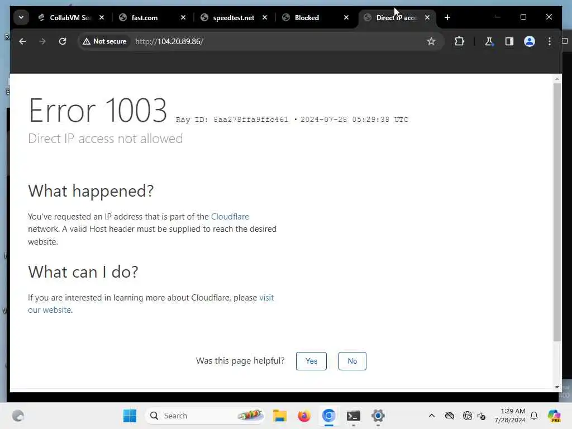Click 'Direct IP access not allowed' subtitle
The width and height of the screenshot is (572, 429).
(106, 139)
